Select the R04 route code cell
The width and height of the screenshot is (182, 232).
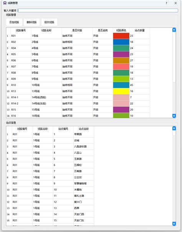click(x=21, y=48)
